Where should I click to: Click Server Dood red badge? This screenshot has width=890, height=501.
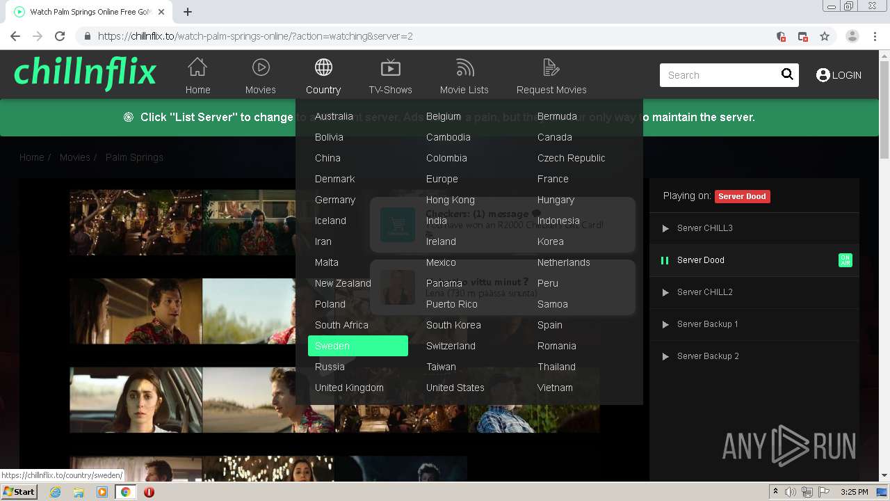pyautogui.click(x=742, y=196)
